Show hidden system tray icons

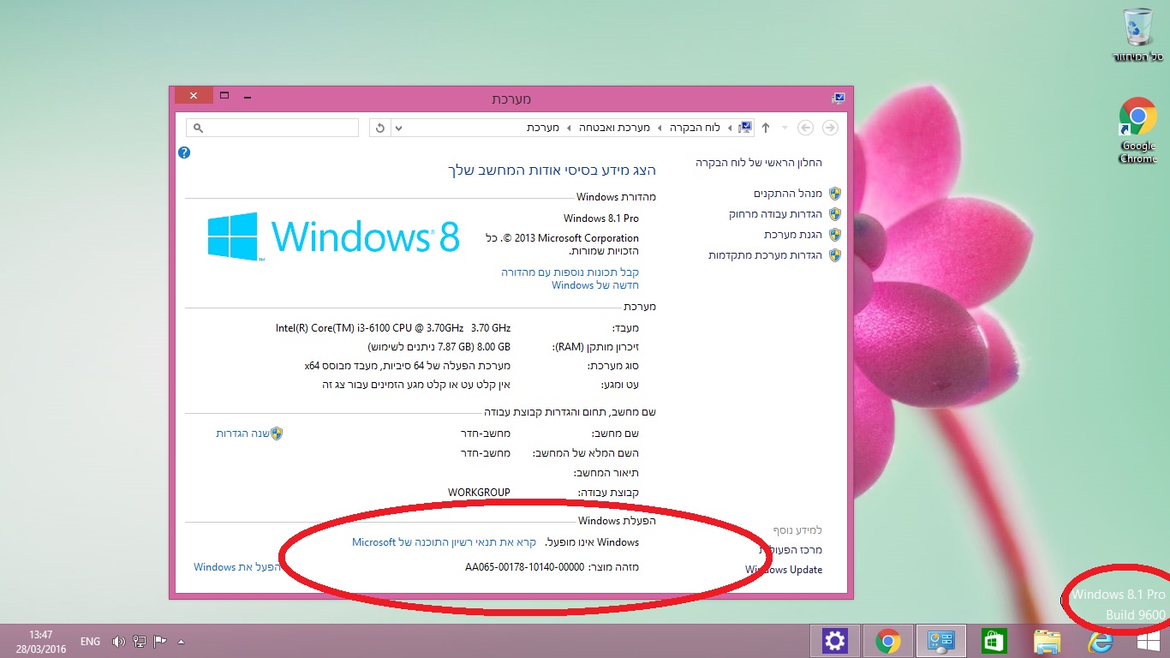coord(181,641)
